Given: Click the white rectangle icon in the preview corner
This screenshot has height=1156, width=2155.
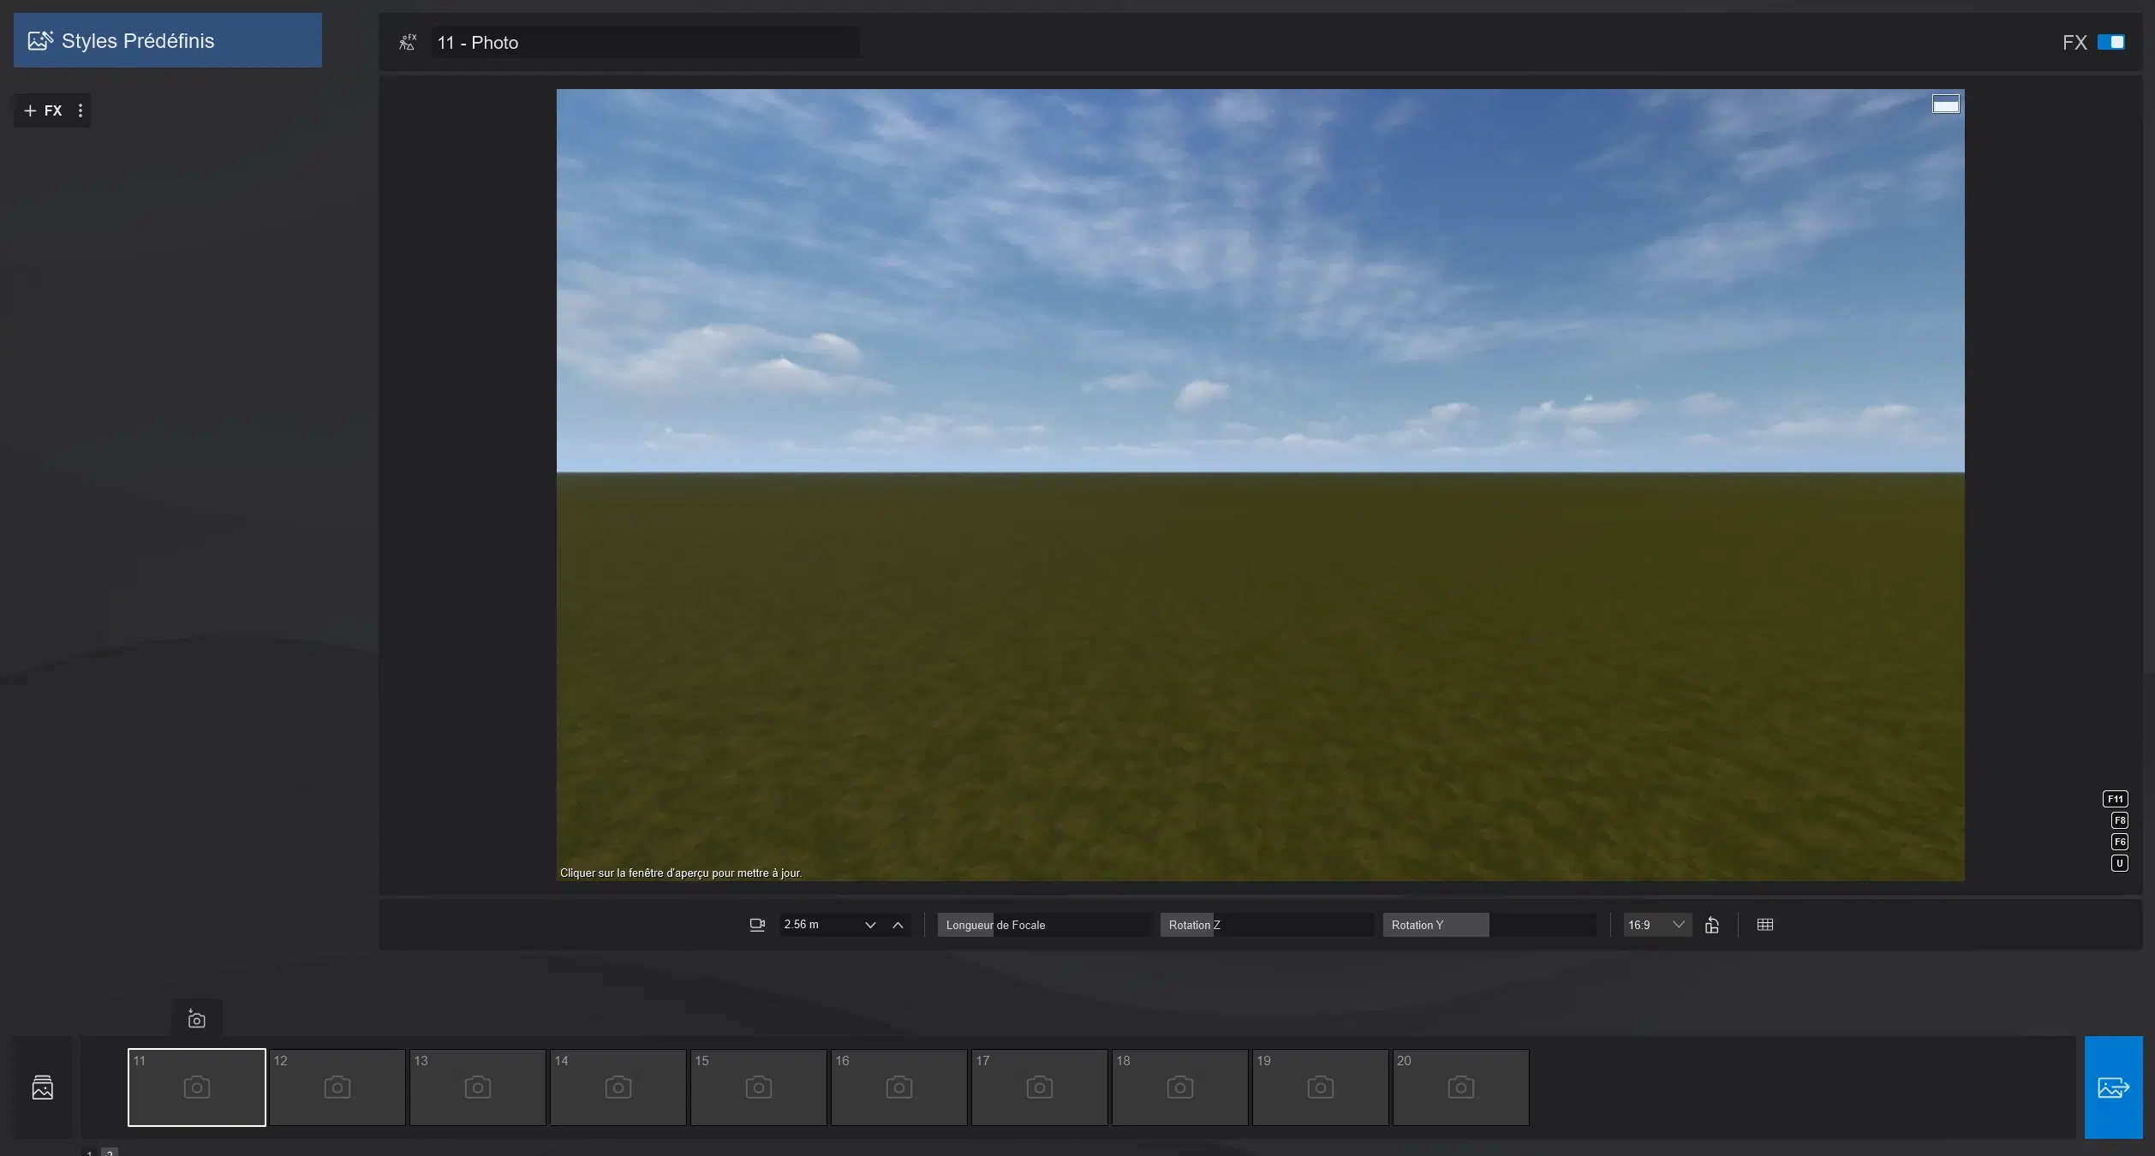Looking at the screenshot, I should coord(1945,104).
